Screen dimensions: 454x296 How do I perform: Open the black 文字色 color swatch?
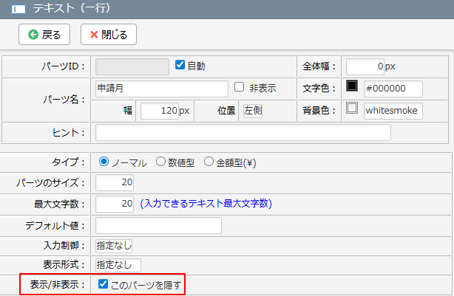pos(352,86)
